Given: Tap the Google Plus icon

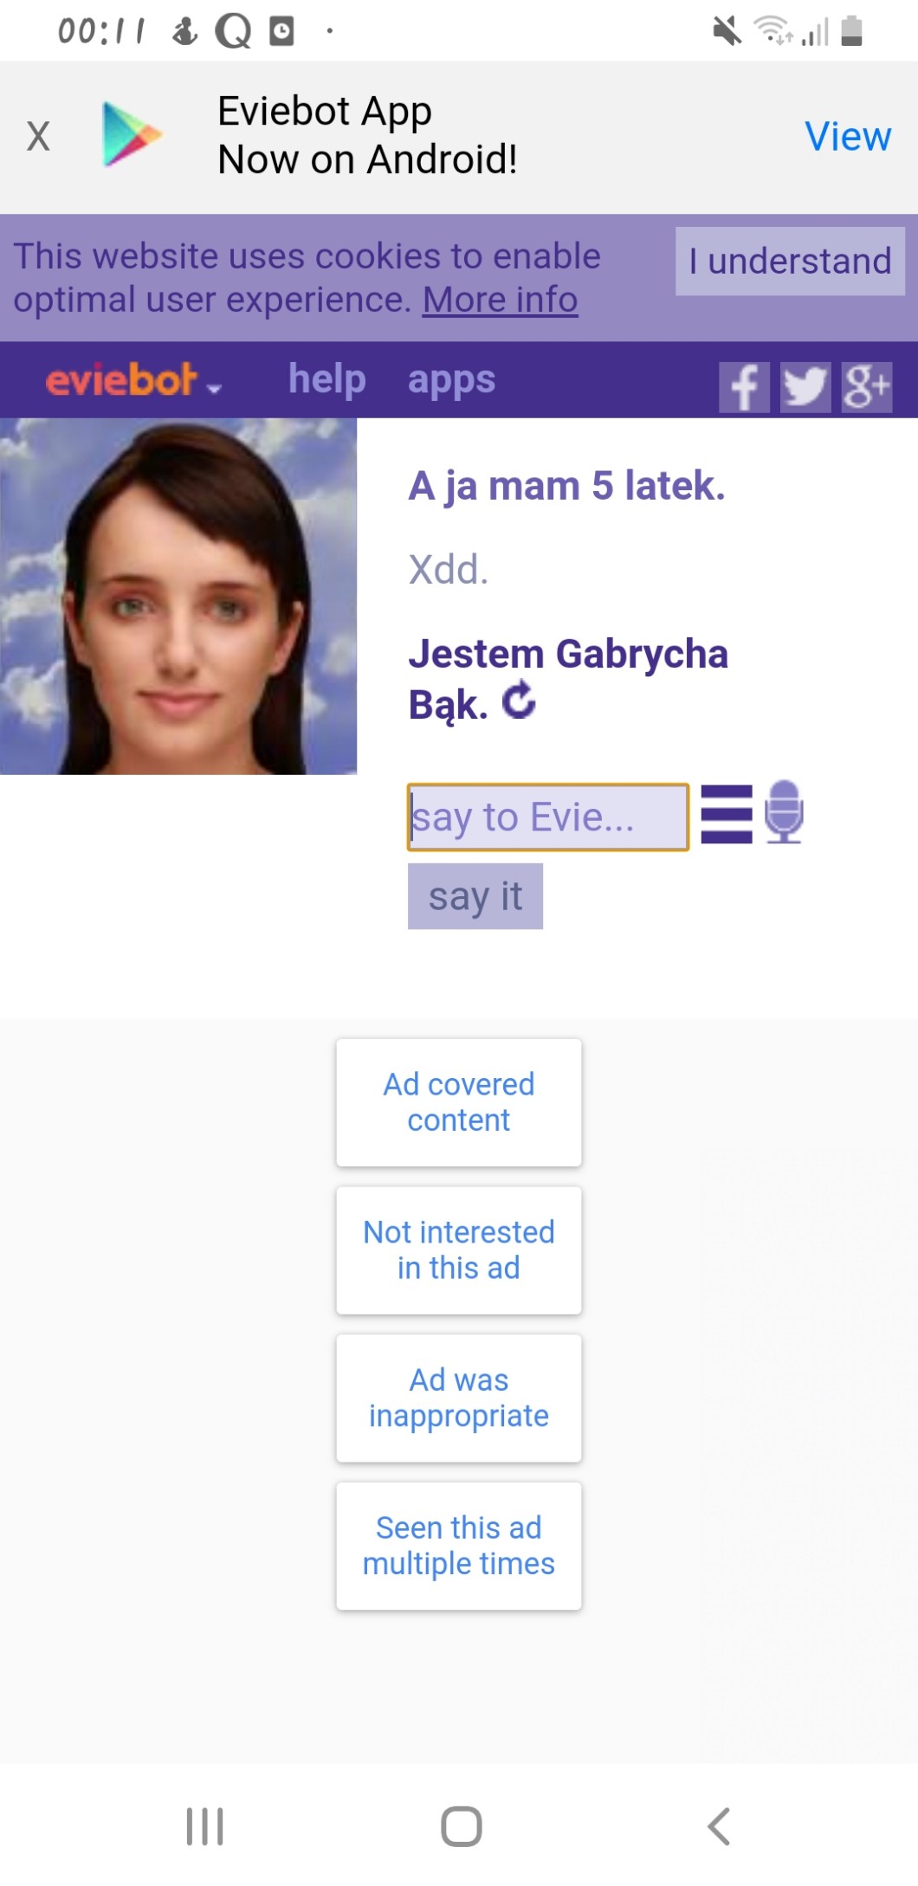Looking at the screenshot, I should 867,386.
